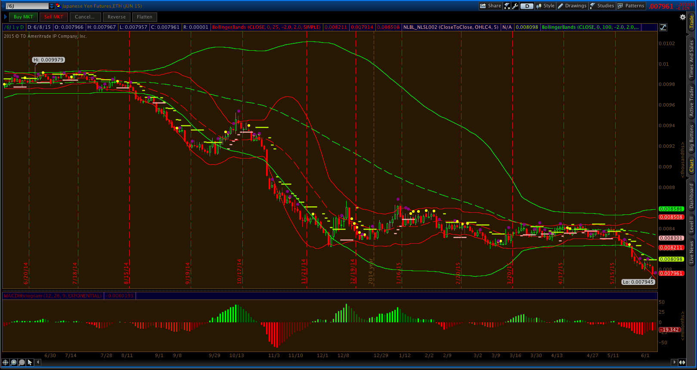
Task: Click the blue circle indicator beside symbol
Action: pyautogui.click(x=3, y=6)
